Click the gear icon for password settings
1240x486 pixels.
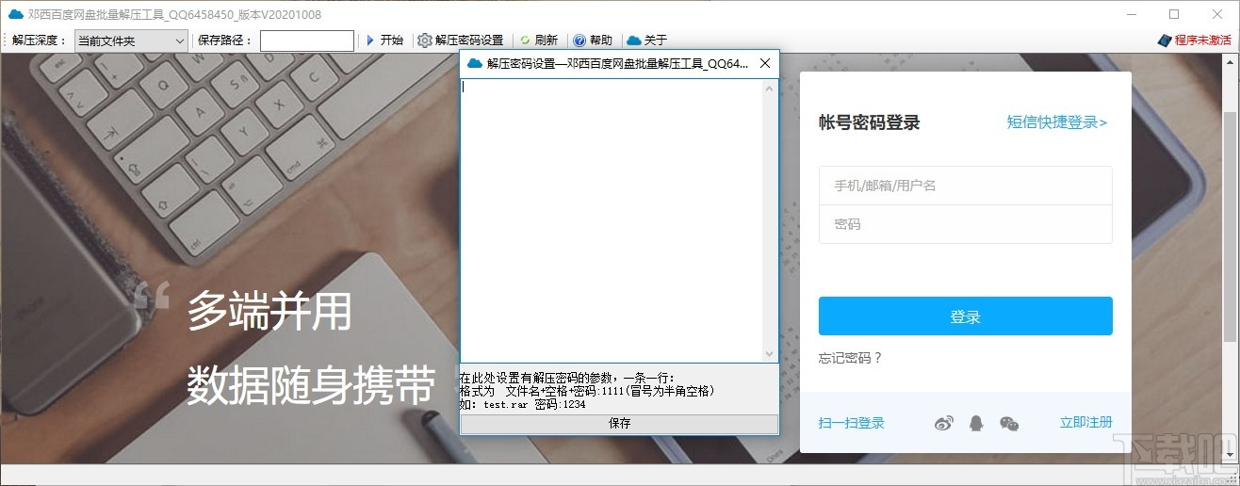click(x=424, y=40)
